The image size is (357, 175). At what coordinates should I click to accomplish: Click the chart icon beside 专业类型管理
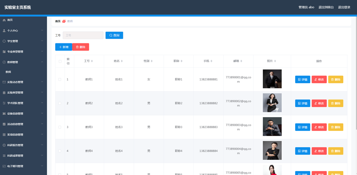(4, 52)
